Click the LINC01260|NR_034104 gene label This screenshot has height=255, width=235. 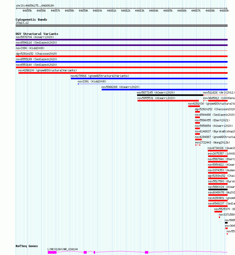63,249
